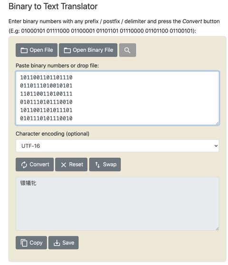The image size is (228, 265).
Task: Click inside the converted text output area
Action: point(117,204)
